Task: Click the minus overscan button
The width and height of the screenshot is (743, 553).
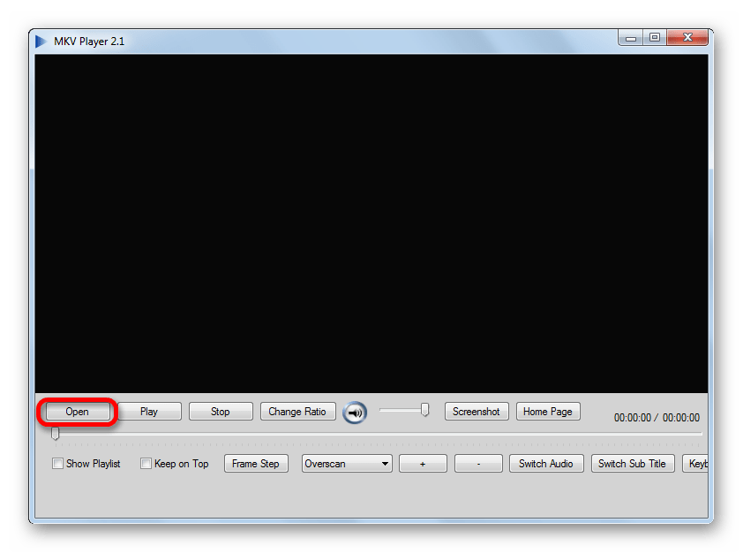Action: pos(478,464)
